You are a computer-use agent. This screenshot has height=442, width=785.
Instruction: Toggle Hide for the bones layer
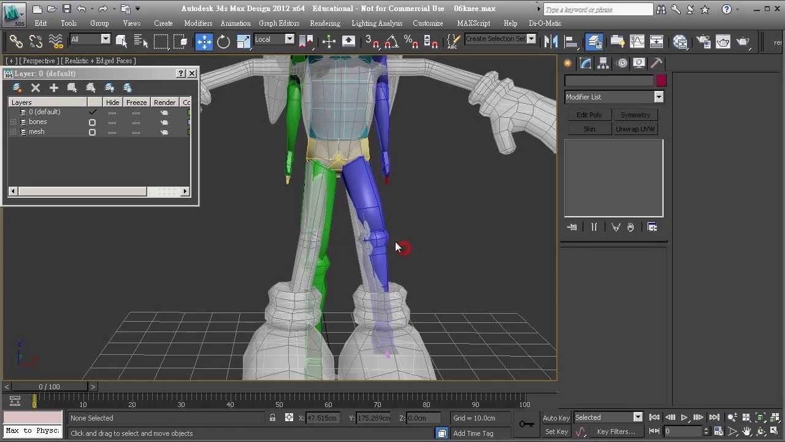[x=112, y=122]
